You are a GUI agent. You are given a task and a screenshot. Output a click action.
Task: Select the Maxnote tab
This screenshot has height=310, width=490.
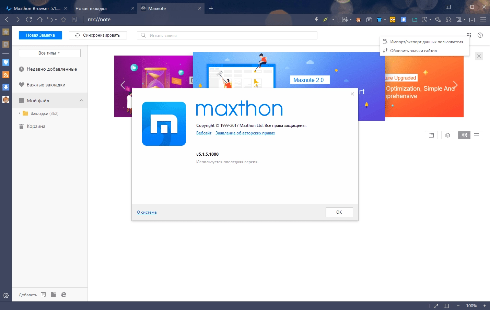pyautogui.click(x=171, y=8)
